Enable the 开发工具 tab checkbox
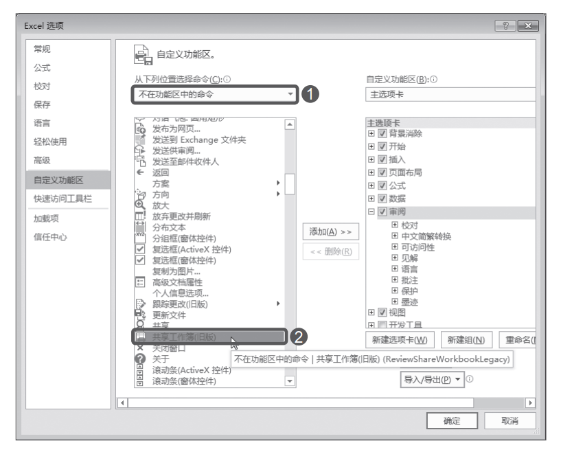This screenshot has height=454, width=561. [x=382, y=325]
